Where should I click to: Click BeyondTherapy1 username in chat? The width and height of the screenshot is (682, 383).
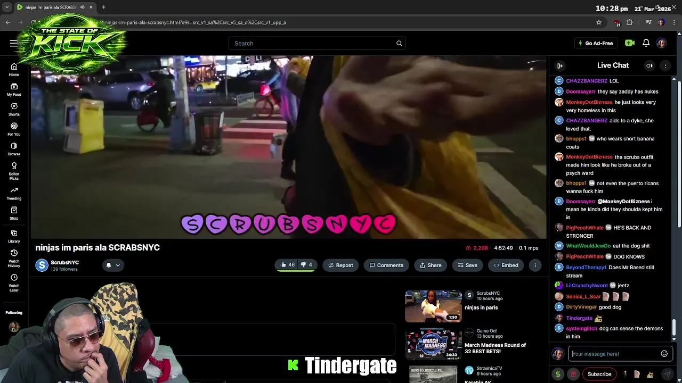coord(586,268)
